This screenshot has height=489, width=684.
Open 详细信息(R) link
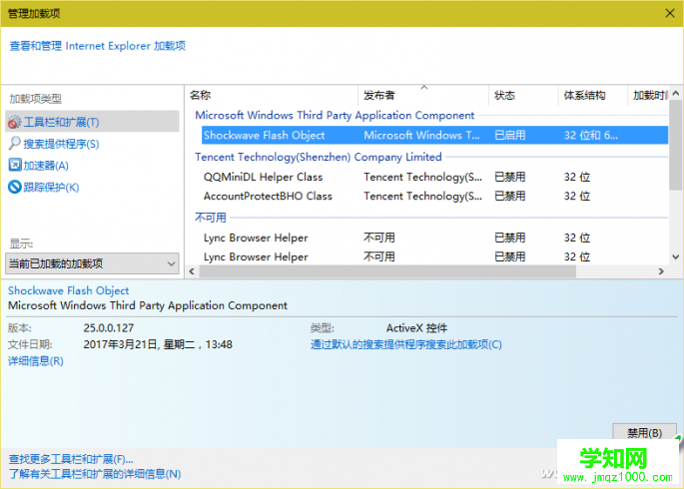point(36,361)
